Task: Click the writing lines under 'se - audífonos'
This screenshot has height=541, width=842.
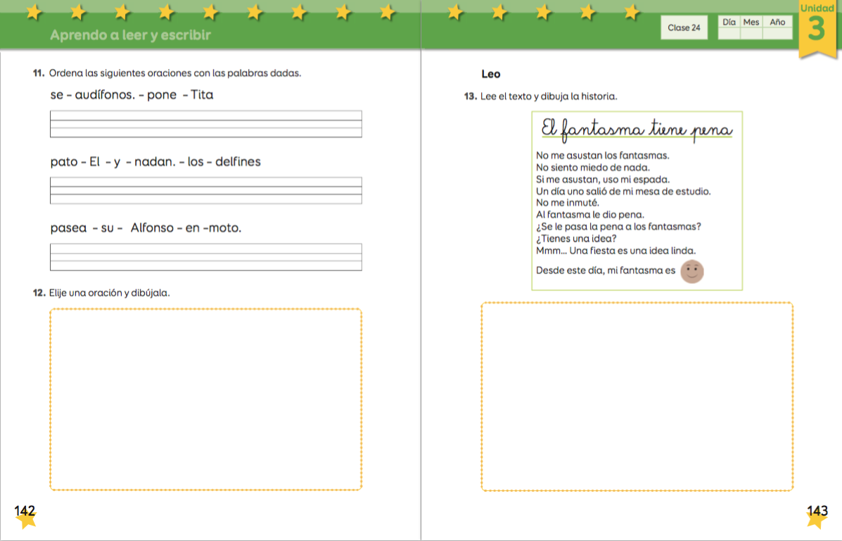Action: (206, 124)
